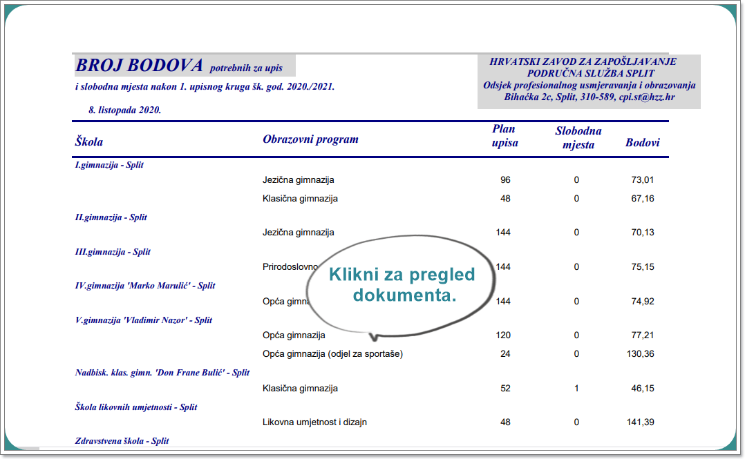Click plan upisa value "24"
745x459 pixels.
(505, 353)
